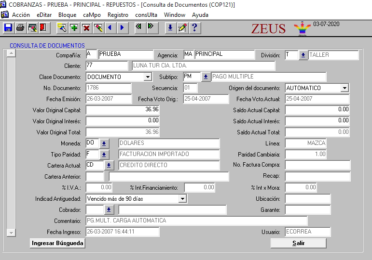Open the Registro menu

(118, 15)
